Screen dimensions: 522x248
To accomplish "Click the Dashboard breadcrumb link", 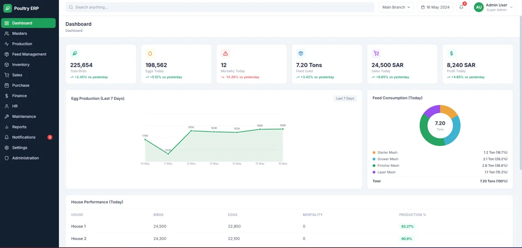I will [74, 31].
